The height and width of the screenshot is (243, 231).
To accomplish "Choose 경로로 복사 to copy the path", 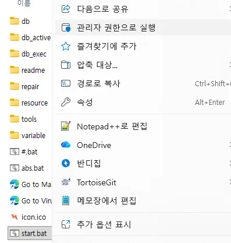I will (x=143, y=83).
